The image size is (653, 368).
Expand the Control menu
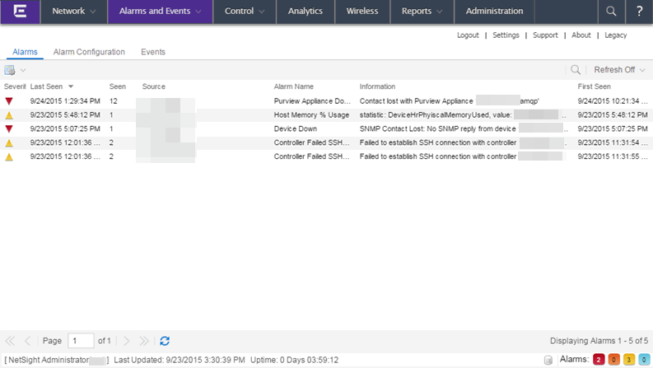245,12
